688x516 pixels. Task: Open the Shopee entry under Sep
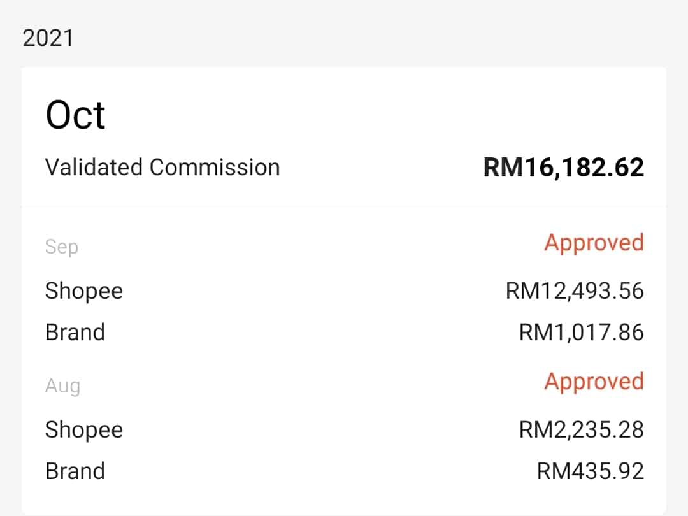[x=83, y=291]
